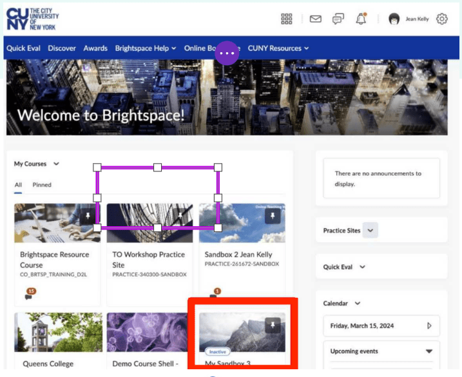This screenshot has width=462, height=377.
Task: Click the PRACTICE-340300-SANDBOX course code
Action: [149, 275]
